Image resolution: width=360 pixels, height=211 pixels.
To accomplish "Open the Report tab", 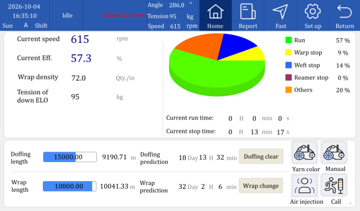I will coord(248,15).
